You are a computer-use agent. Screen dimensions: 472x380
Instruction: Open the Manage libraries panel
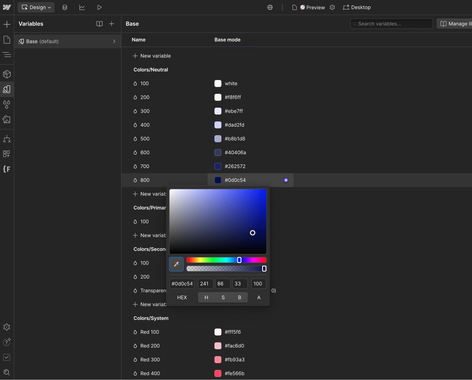click(x=455, y=24)
